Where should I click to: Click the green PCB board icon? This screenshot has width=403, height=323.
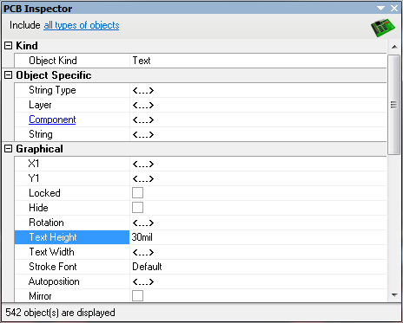tap(383, 28)
